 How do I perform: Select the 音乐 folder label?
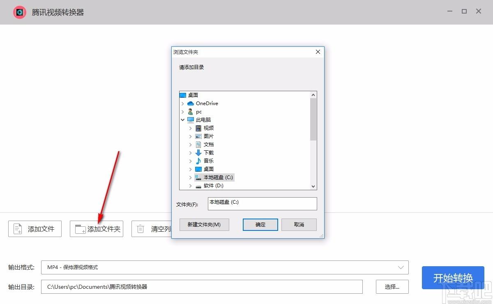[x=209, y=161]
